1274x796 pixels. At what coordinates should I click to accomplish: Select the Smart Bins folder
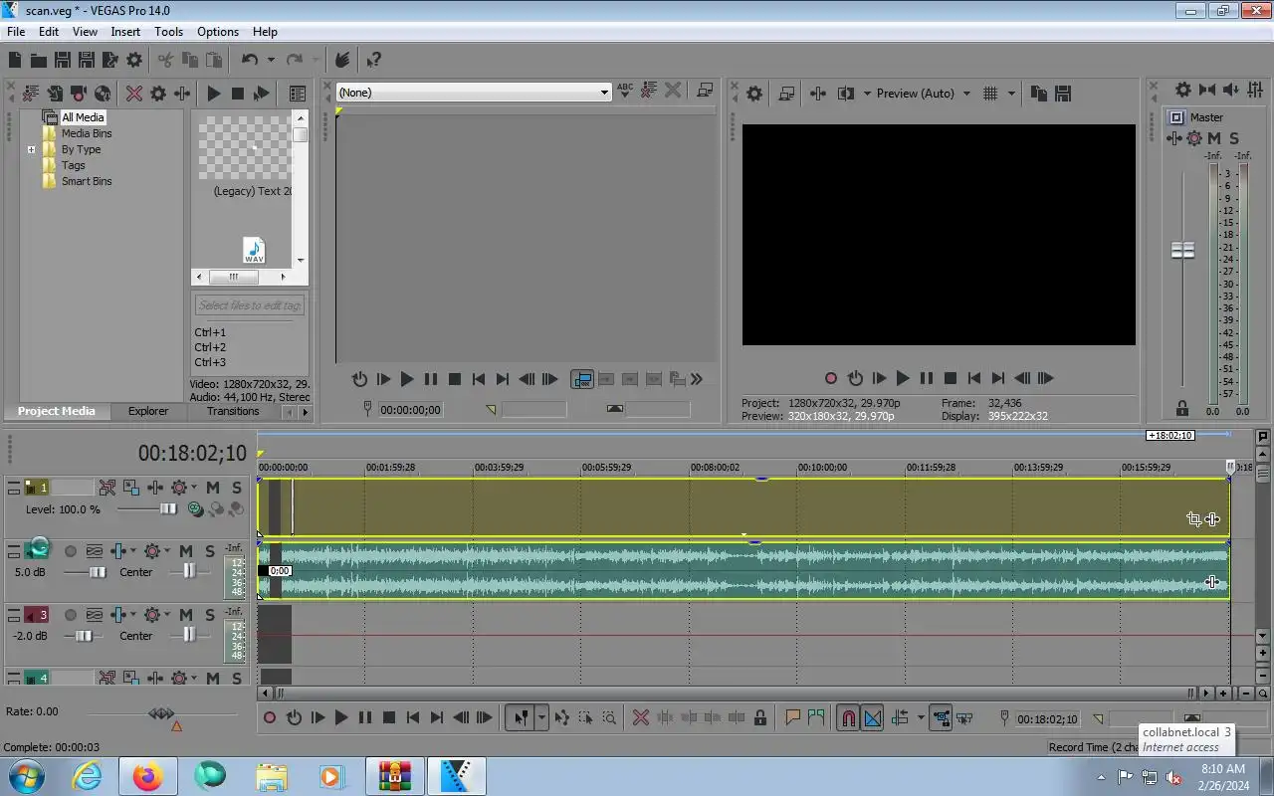87,181
